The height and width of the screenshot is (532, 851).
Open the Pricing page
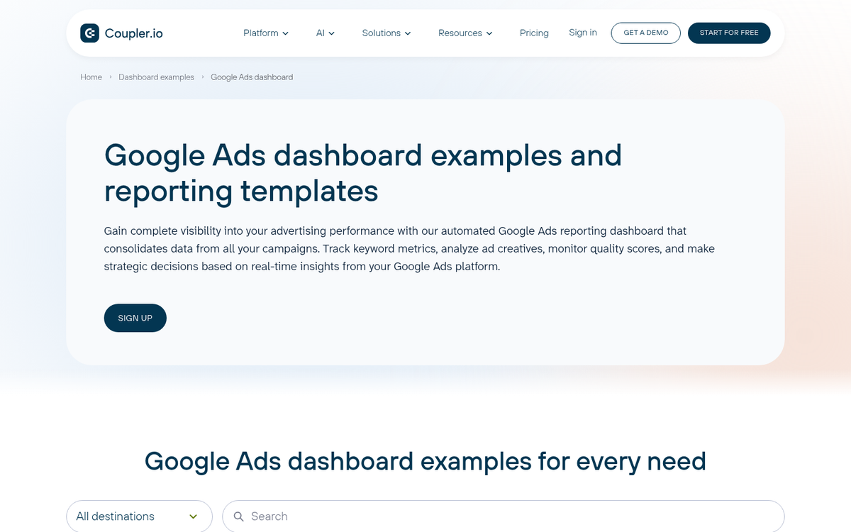point(534,33)
